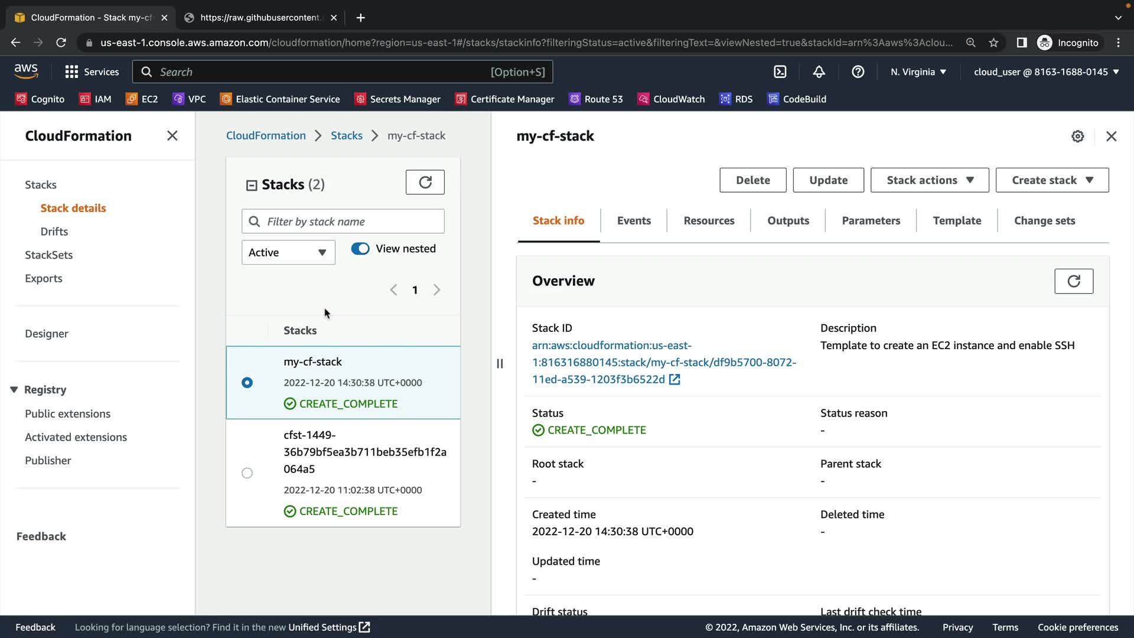Expand the Stack actions dropdown
The image size is (1134, 638).
pos(929,180)
